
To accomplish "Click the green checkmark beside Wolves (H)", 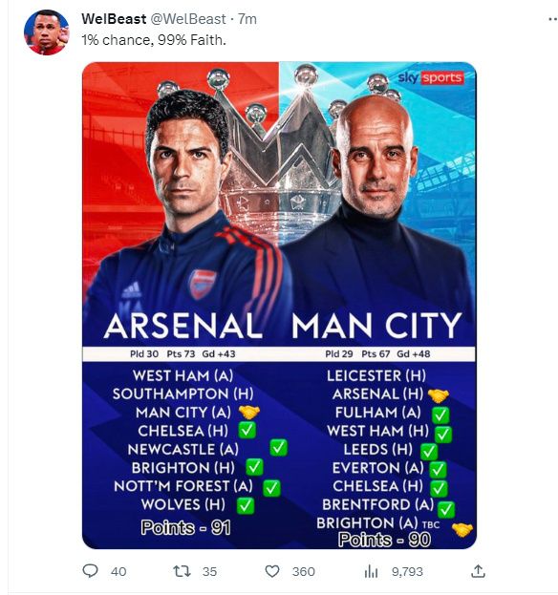I will point(245,505).
